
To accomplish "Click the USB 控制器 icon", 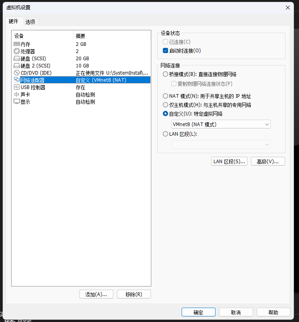I will (x=17, y=87).
